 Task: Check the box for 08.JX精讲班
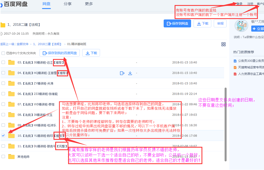coord(3,115)
